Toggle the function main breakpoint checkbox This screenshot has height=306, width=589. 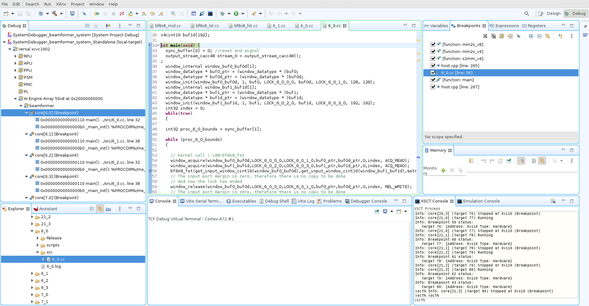[433, 80]
